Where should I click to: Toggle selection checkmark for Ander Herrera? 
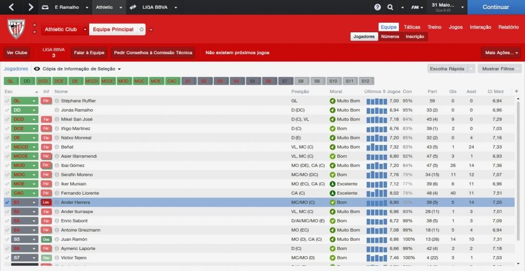tap(7, 202)
